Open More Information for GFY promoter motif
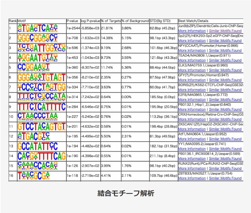The width and height of the screenshot is (251, 213). (192, 80)
